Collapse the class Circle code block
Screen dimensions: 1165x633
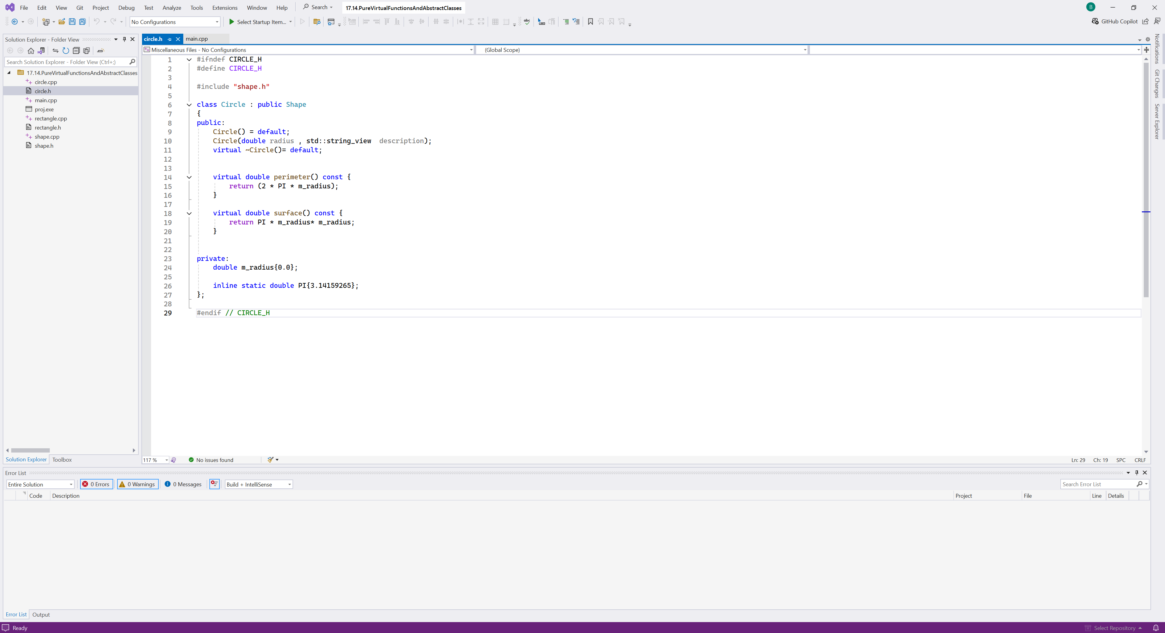coord(189,105)
